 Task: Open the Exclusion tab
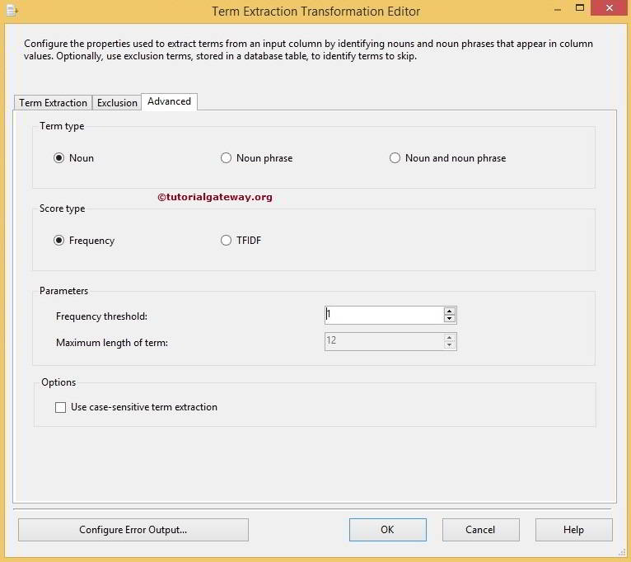click(x=117, y=103)
